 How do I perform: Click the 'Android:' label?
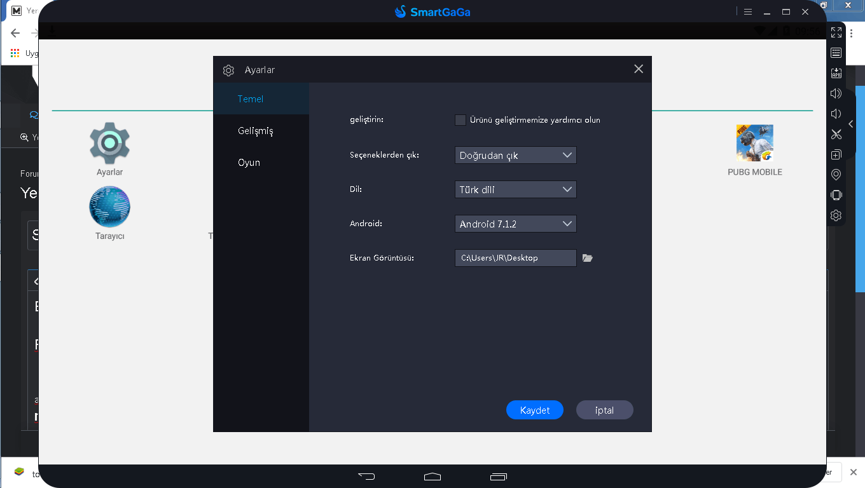click(x=366, y=224)
